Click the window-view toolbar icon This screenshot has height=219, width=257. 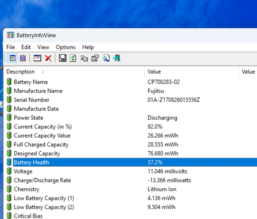(37, 58)
